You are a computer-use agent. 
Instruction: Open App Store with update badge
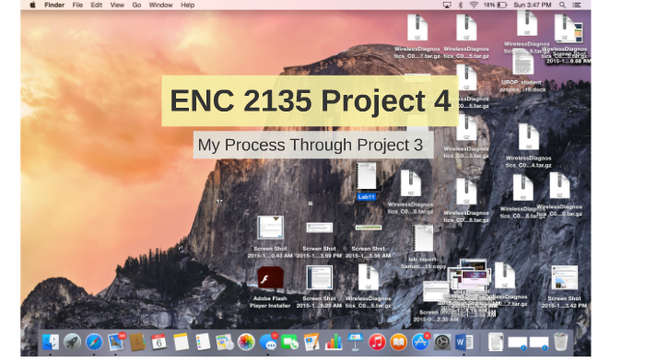coord(420,342)
